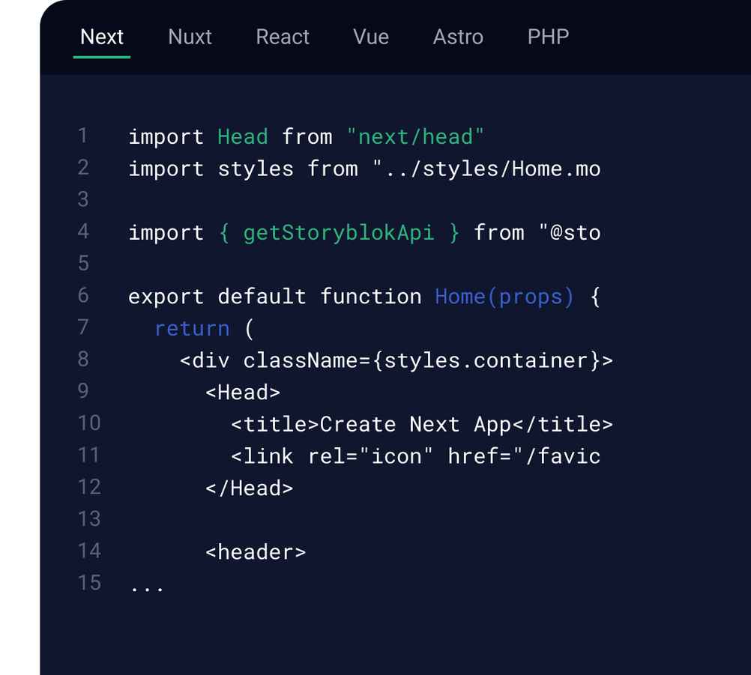Click the getStoryblokApi import name
Screen dimensions: 751x675
[338, 233]
